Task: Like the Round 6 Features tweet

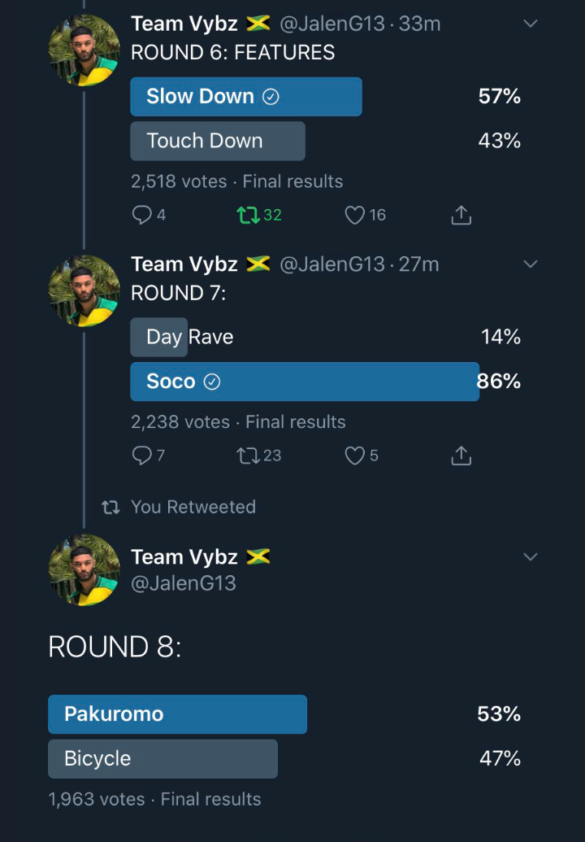Action: pyautogui.click(x=354, y=215)
